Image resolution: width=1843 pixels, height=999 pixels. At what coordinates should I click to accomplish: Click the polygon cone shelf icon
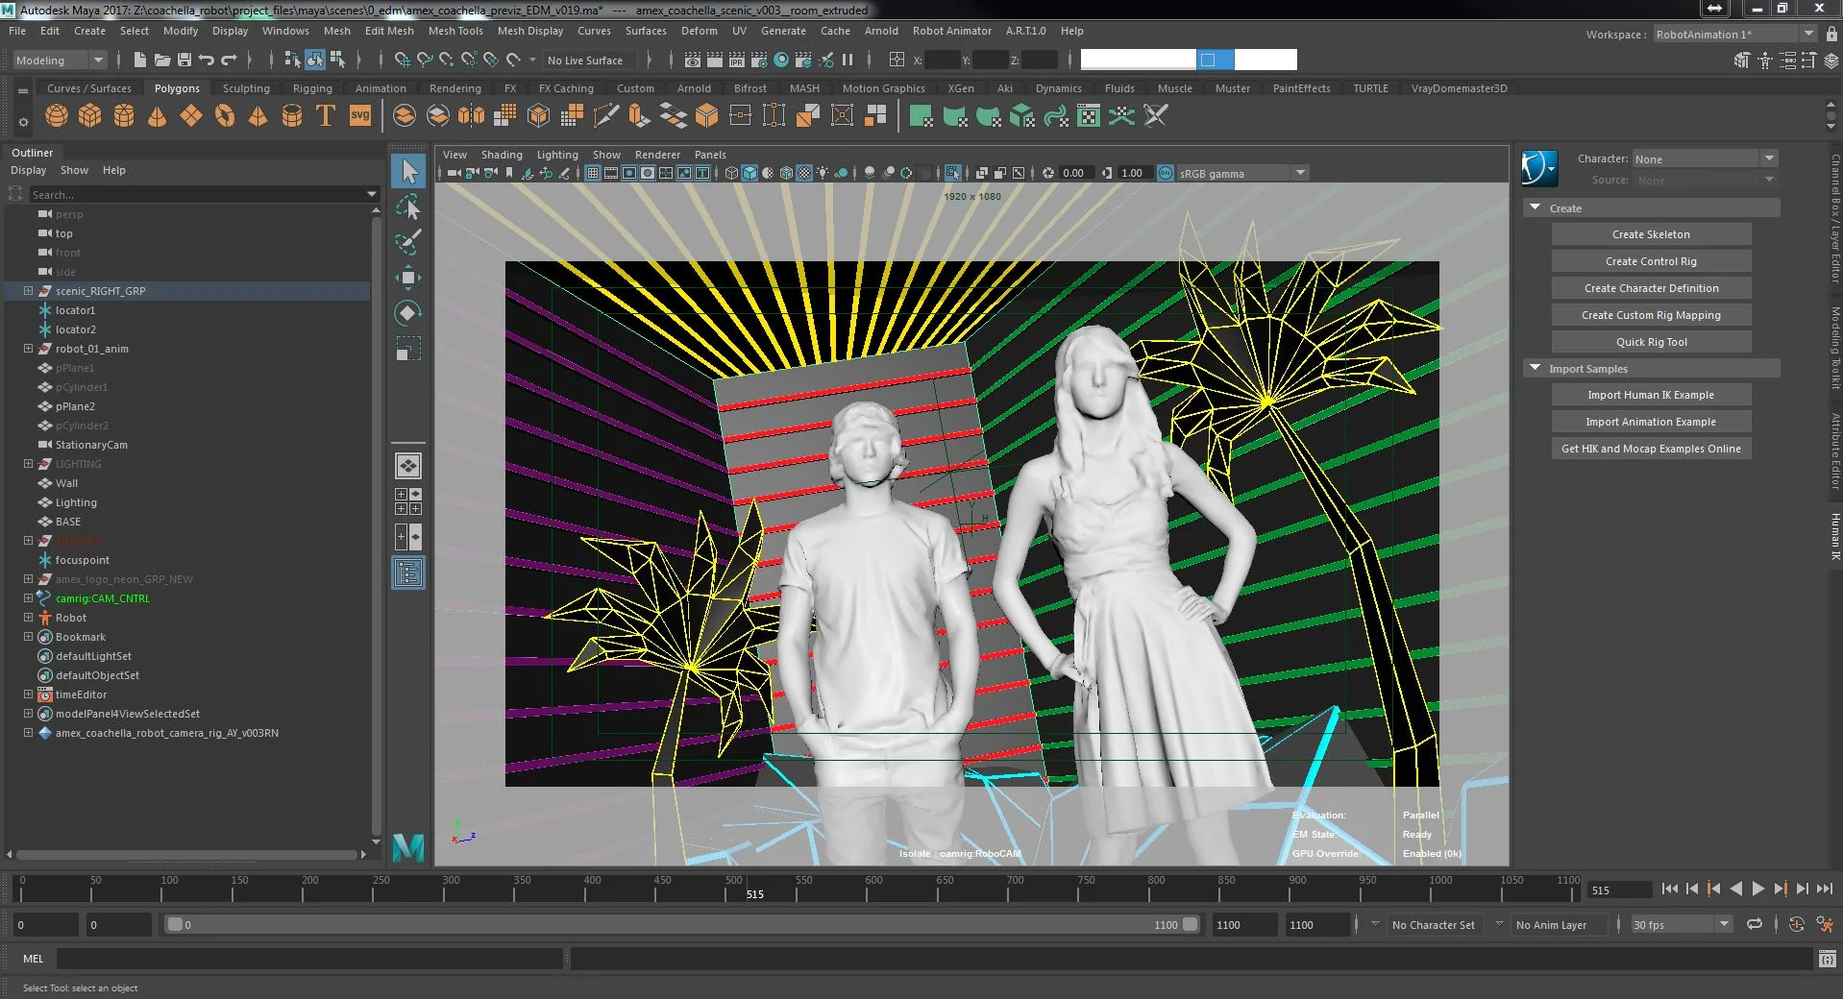(158, 116)
